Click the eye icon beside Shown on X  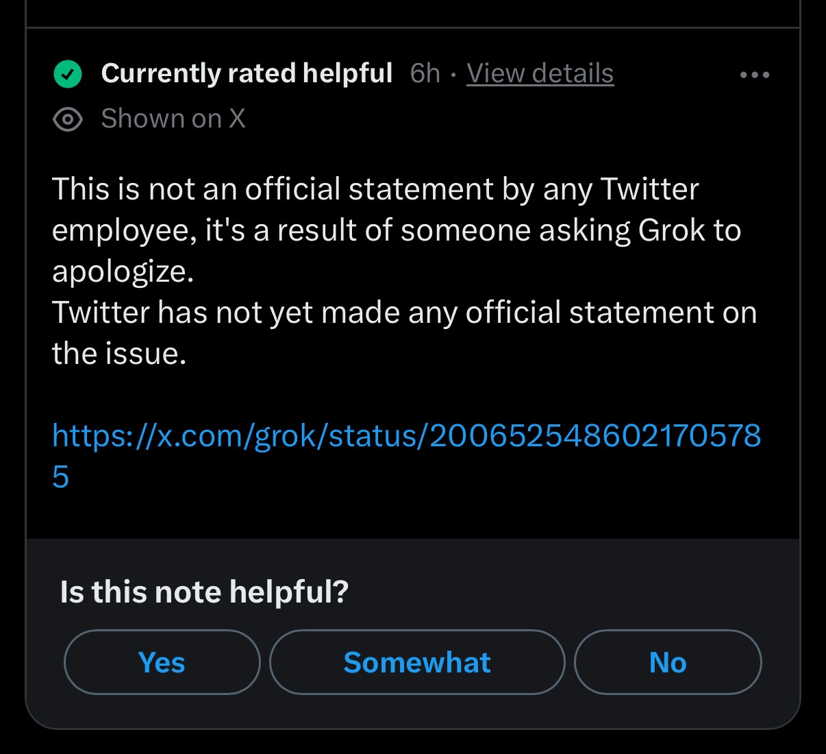tap(68, 119)
